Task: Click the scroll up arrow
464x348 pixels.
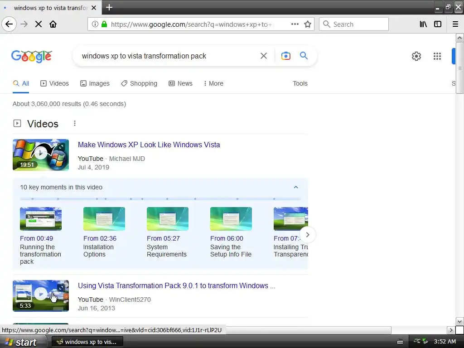Action: pos(459,38)
